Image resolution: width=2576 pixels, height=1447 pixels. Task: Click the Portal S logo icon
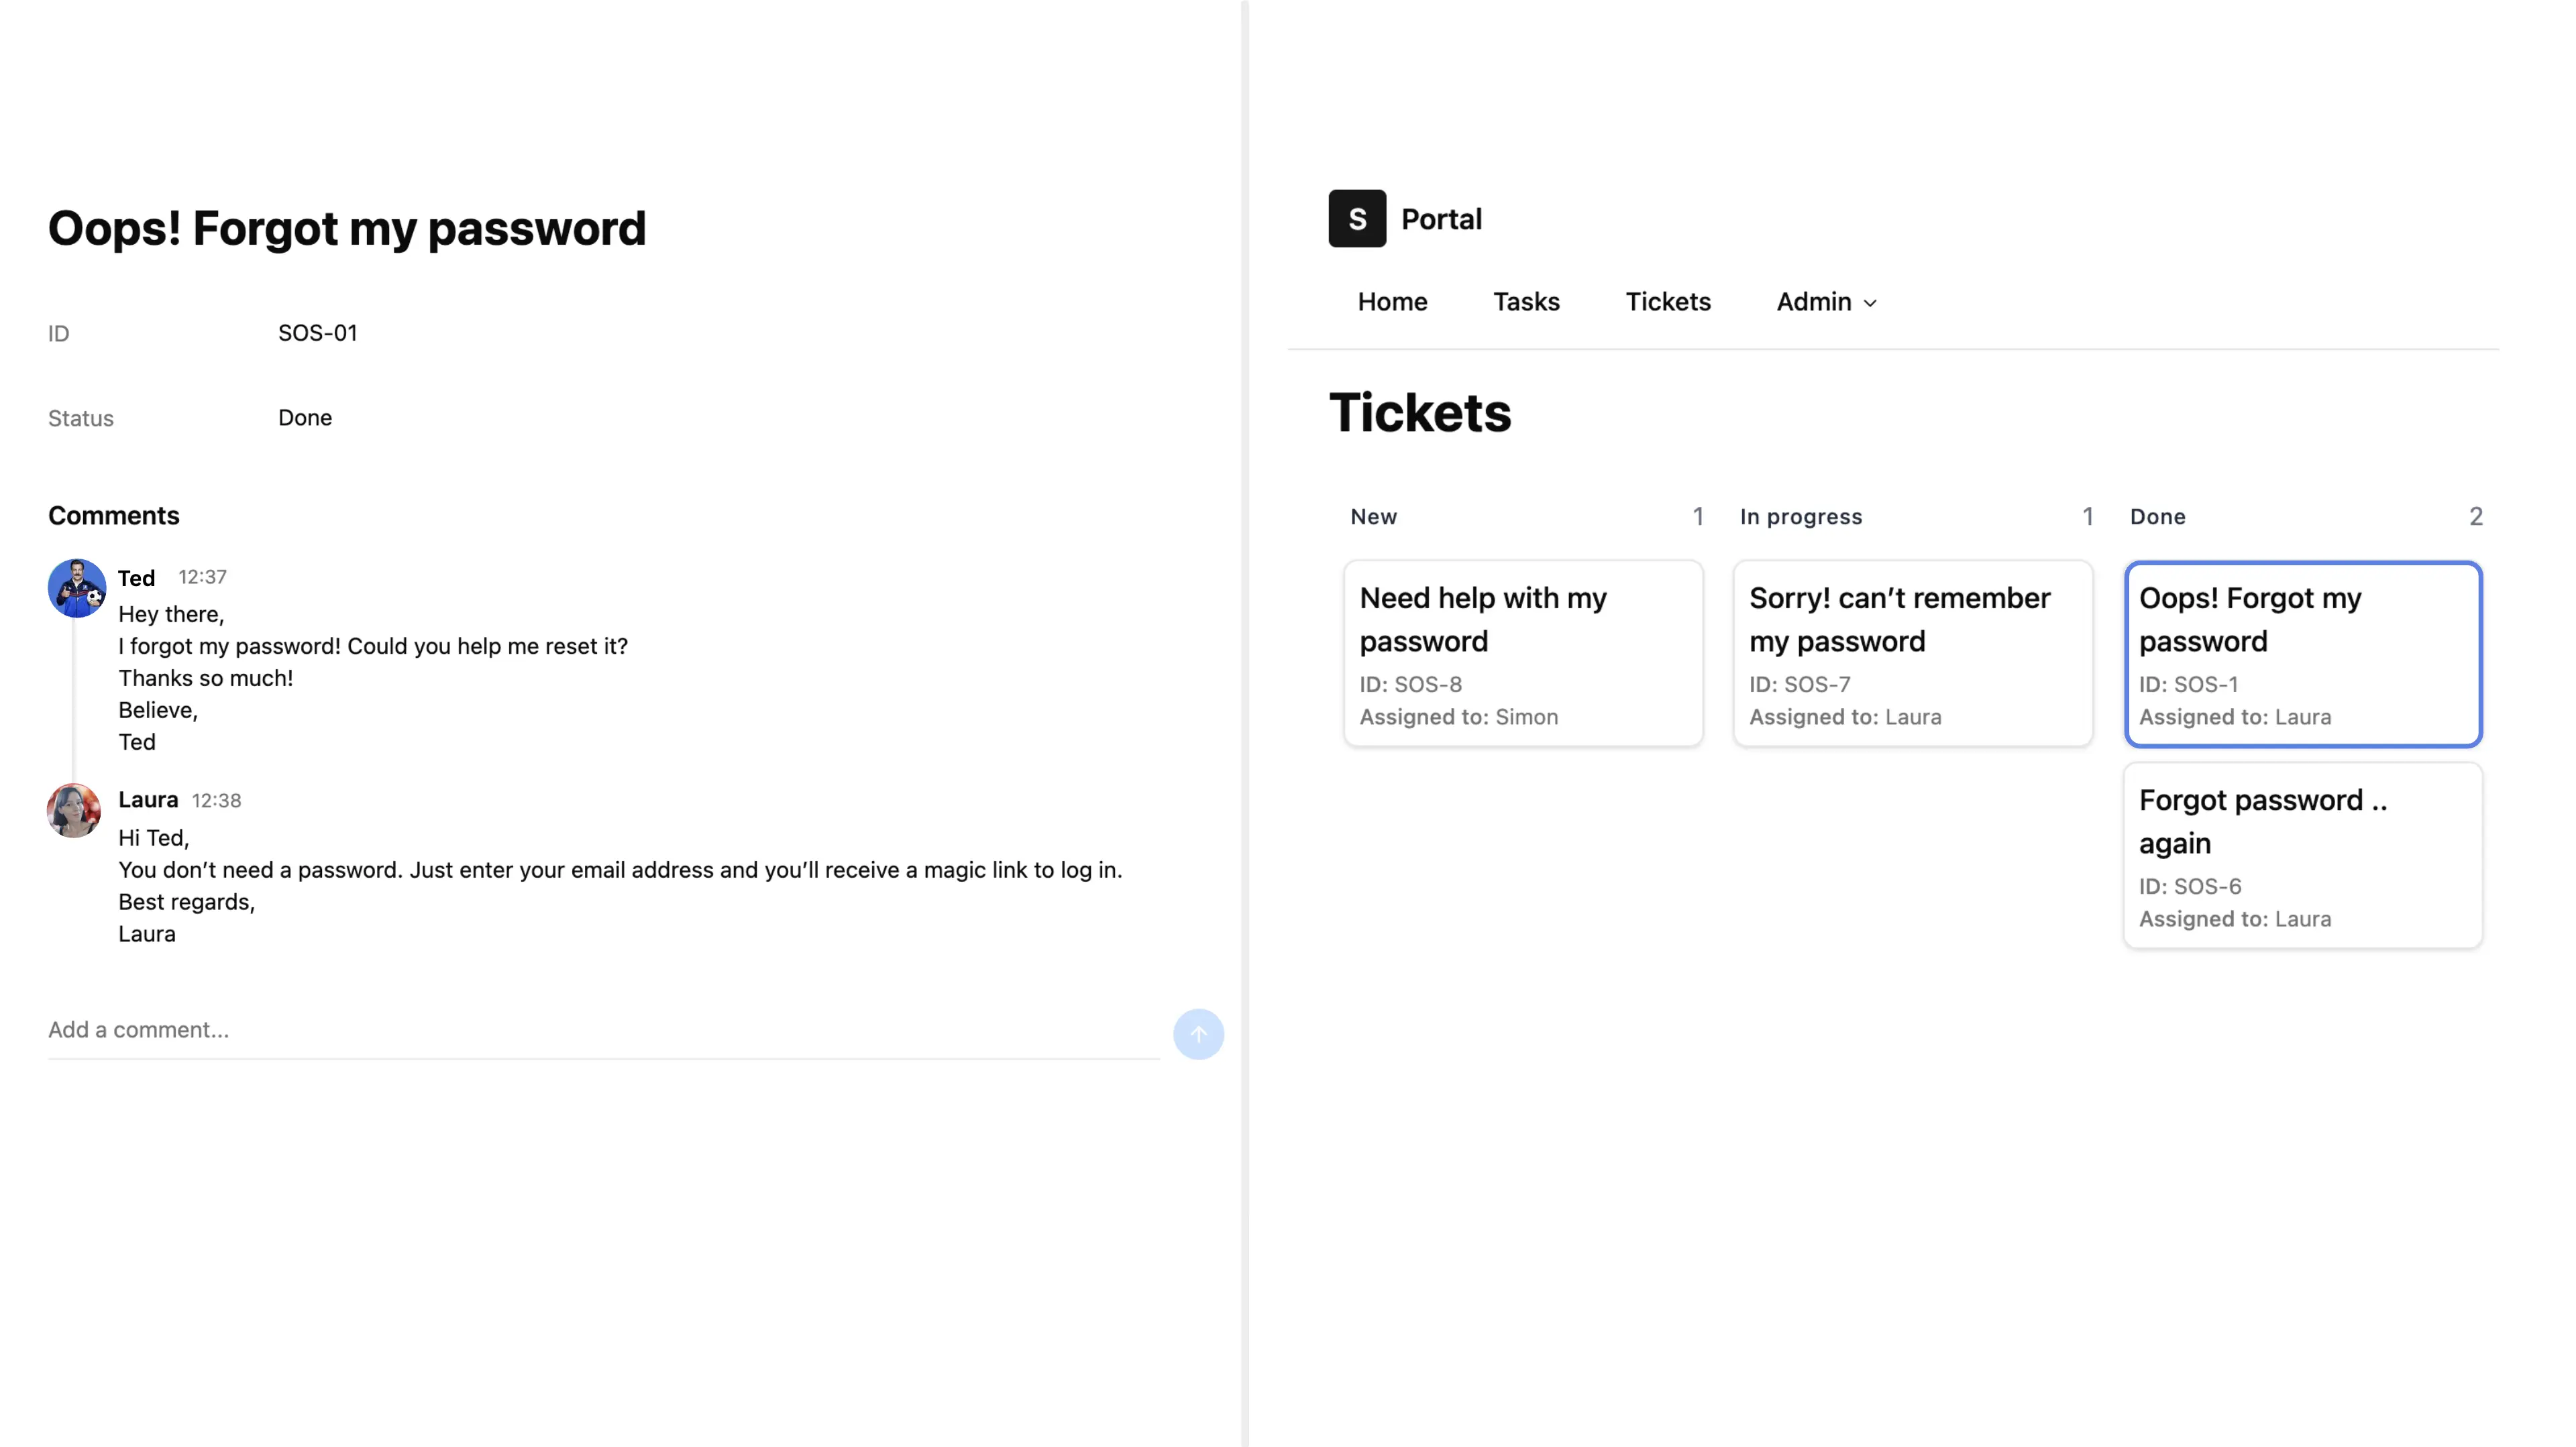pyautogui.click(x=1356, y=218)
